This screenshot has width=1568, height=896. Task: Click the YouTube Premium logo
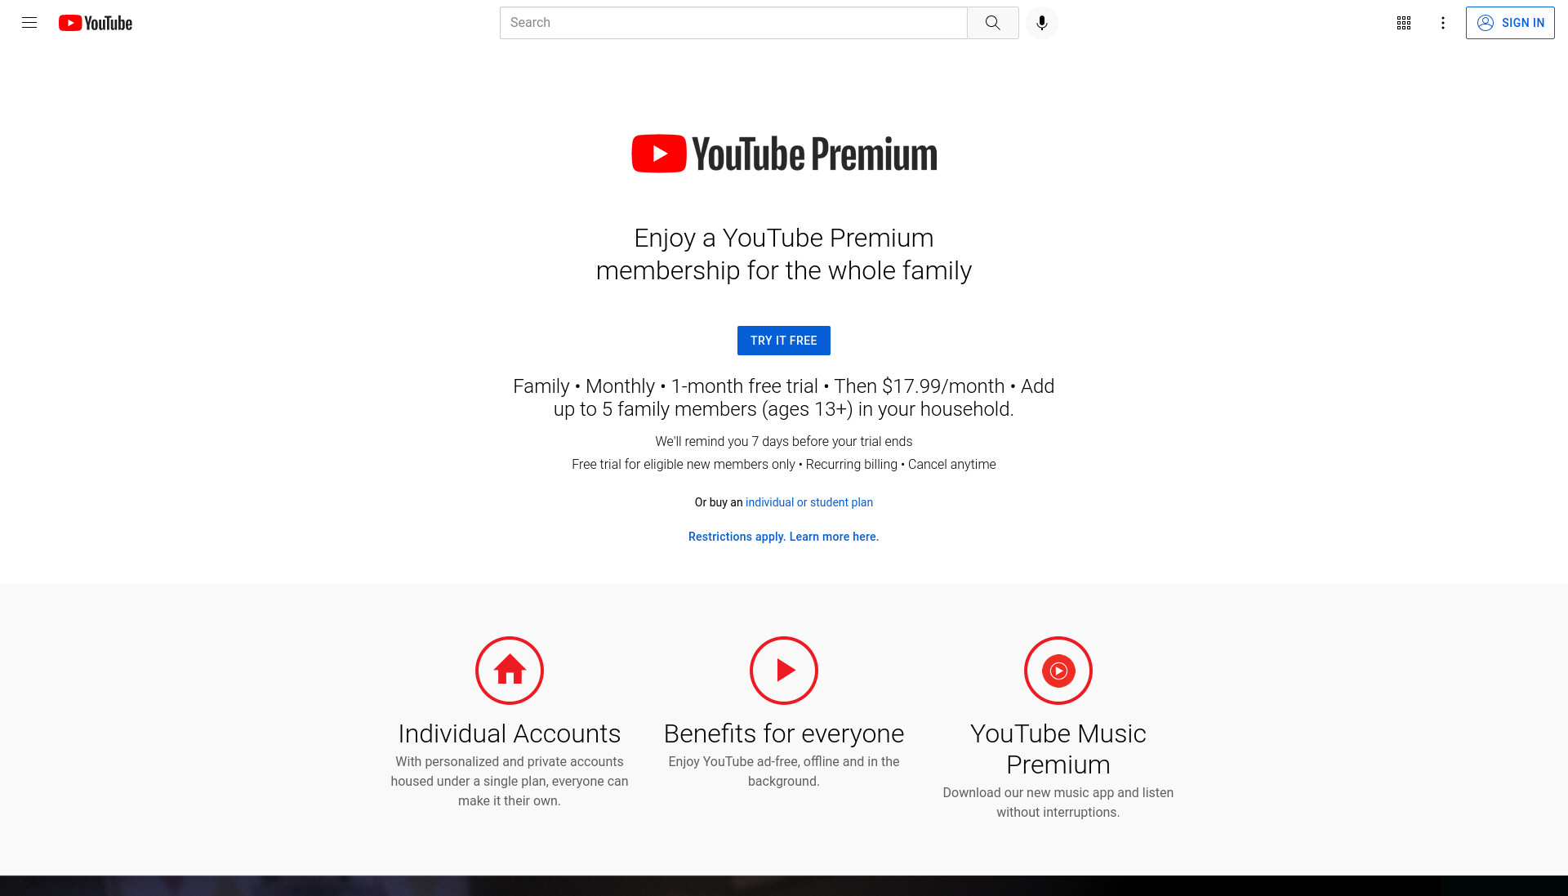point(784,154)
